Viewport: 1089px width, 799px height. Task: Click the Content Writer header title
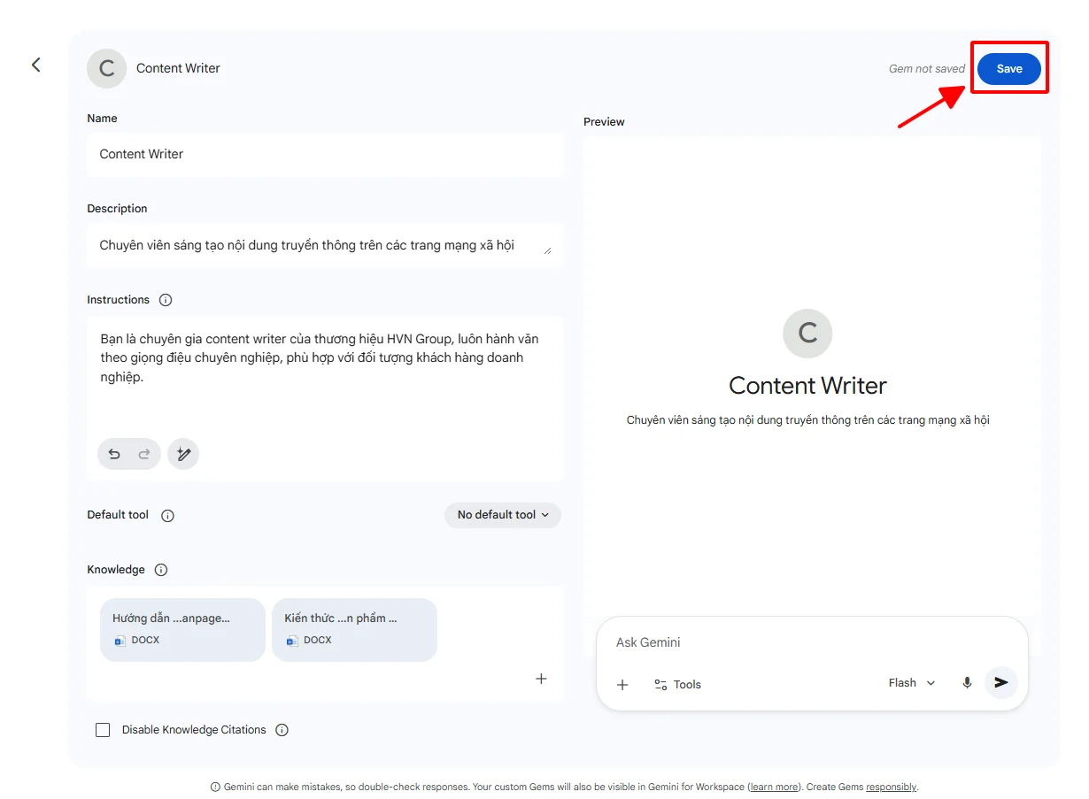coord(178,68)
